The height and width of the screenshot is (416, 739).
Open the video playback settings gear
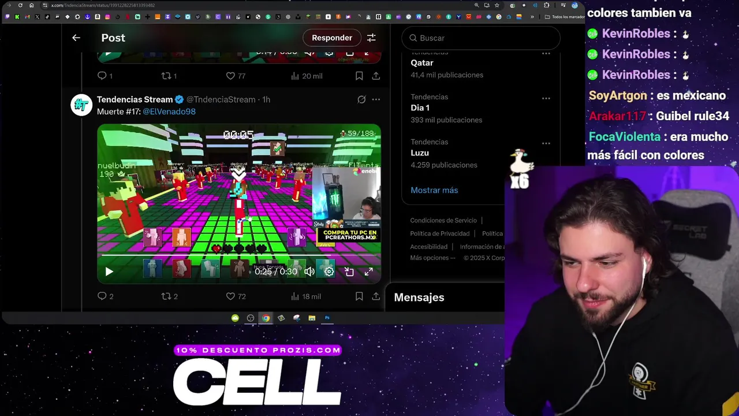tap(329, 272)
